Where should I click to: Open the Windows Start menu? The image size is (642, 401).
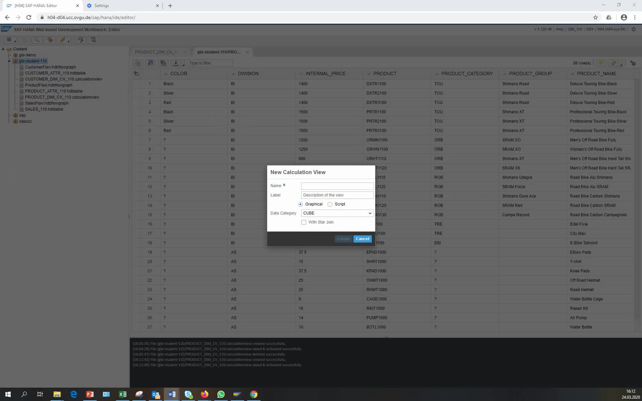click(8, 394)
